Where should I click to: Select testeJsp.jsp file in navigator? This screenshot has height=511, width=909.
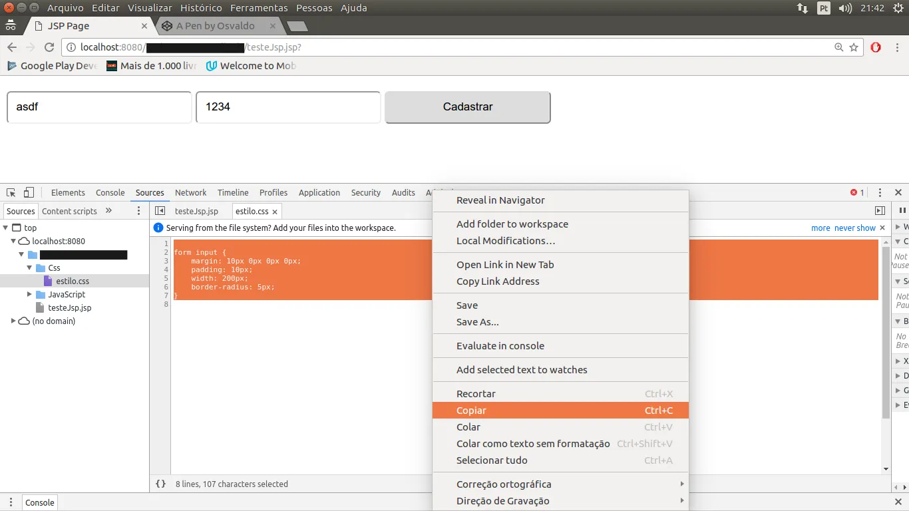pos(69,308)
